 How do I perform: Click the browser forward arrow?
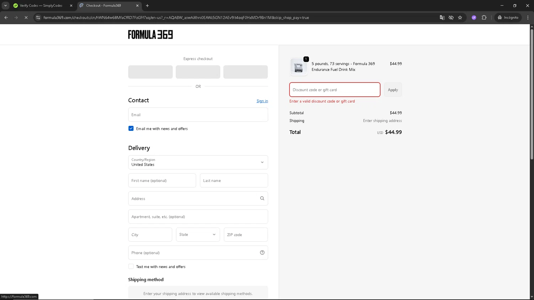[16, 17]
